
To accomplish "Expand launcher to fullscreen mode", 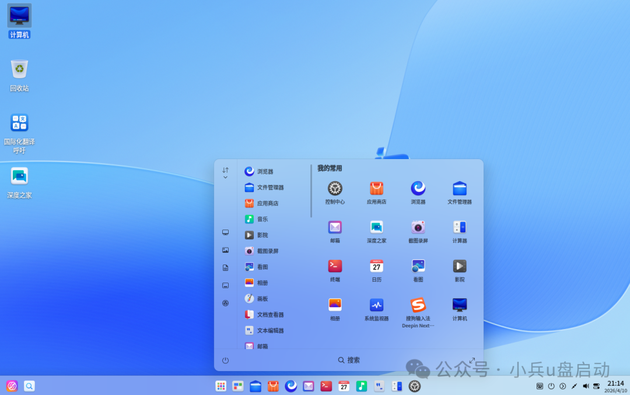I will click(x=472, y=361).
